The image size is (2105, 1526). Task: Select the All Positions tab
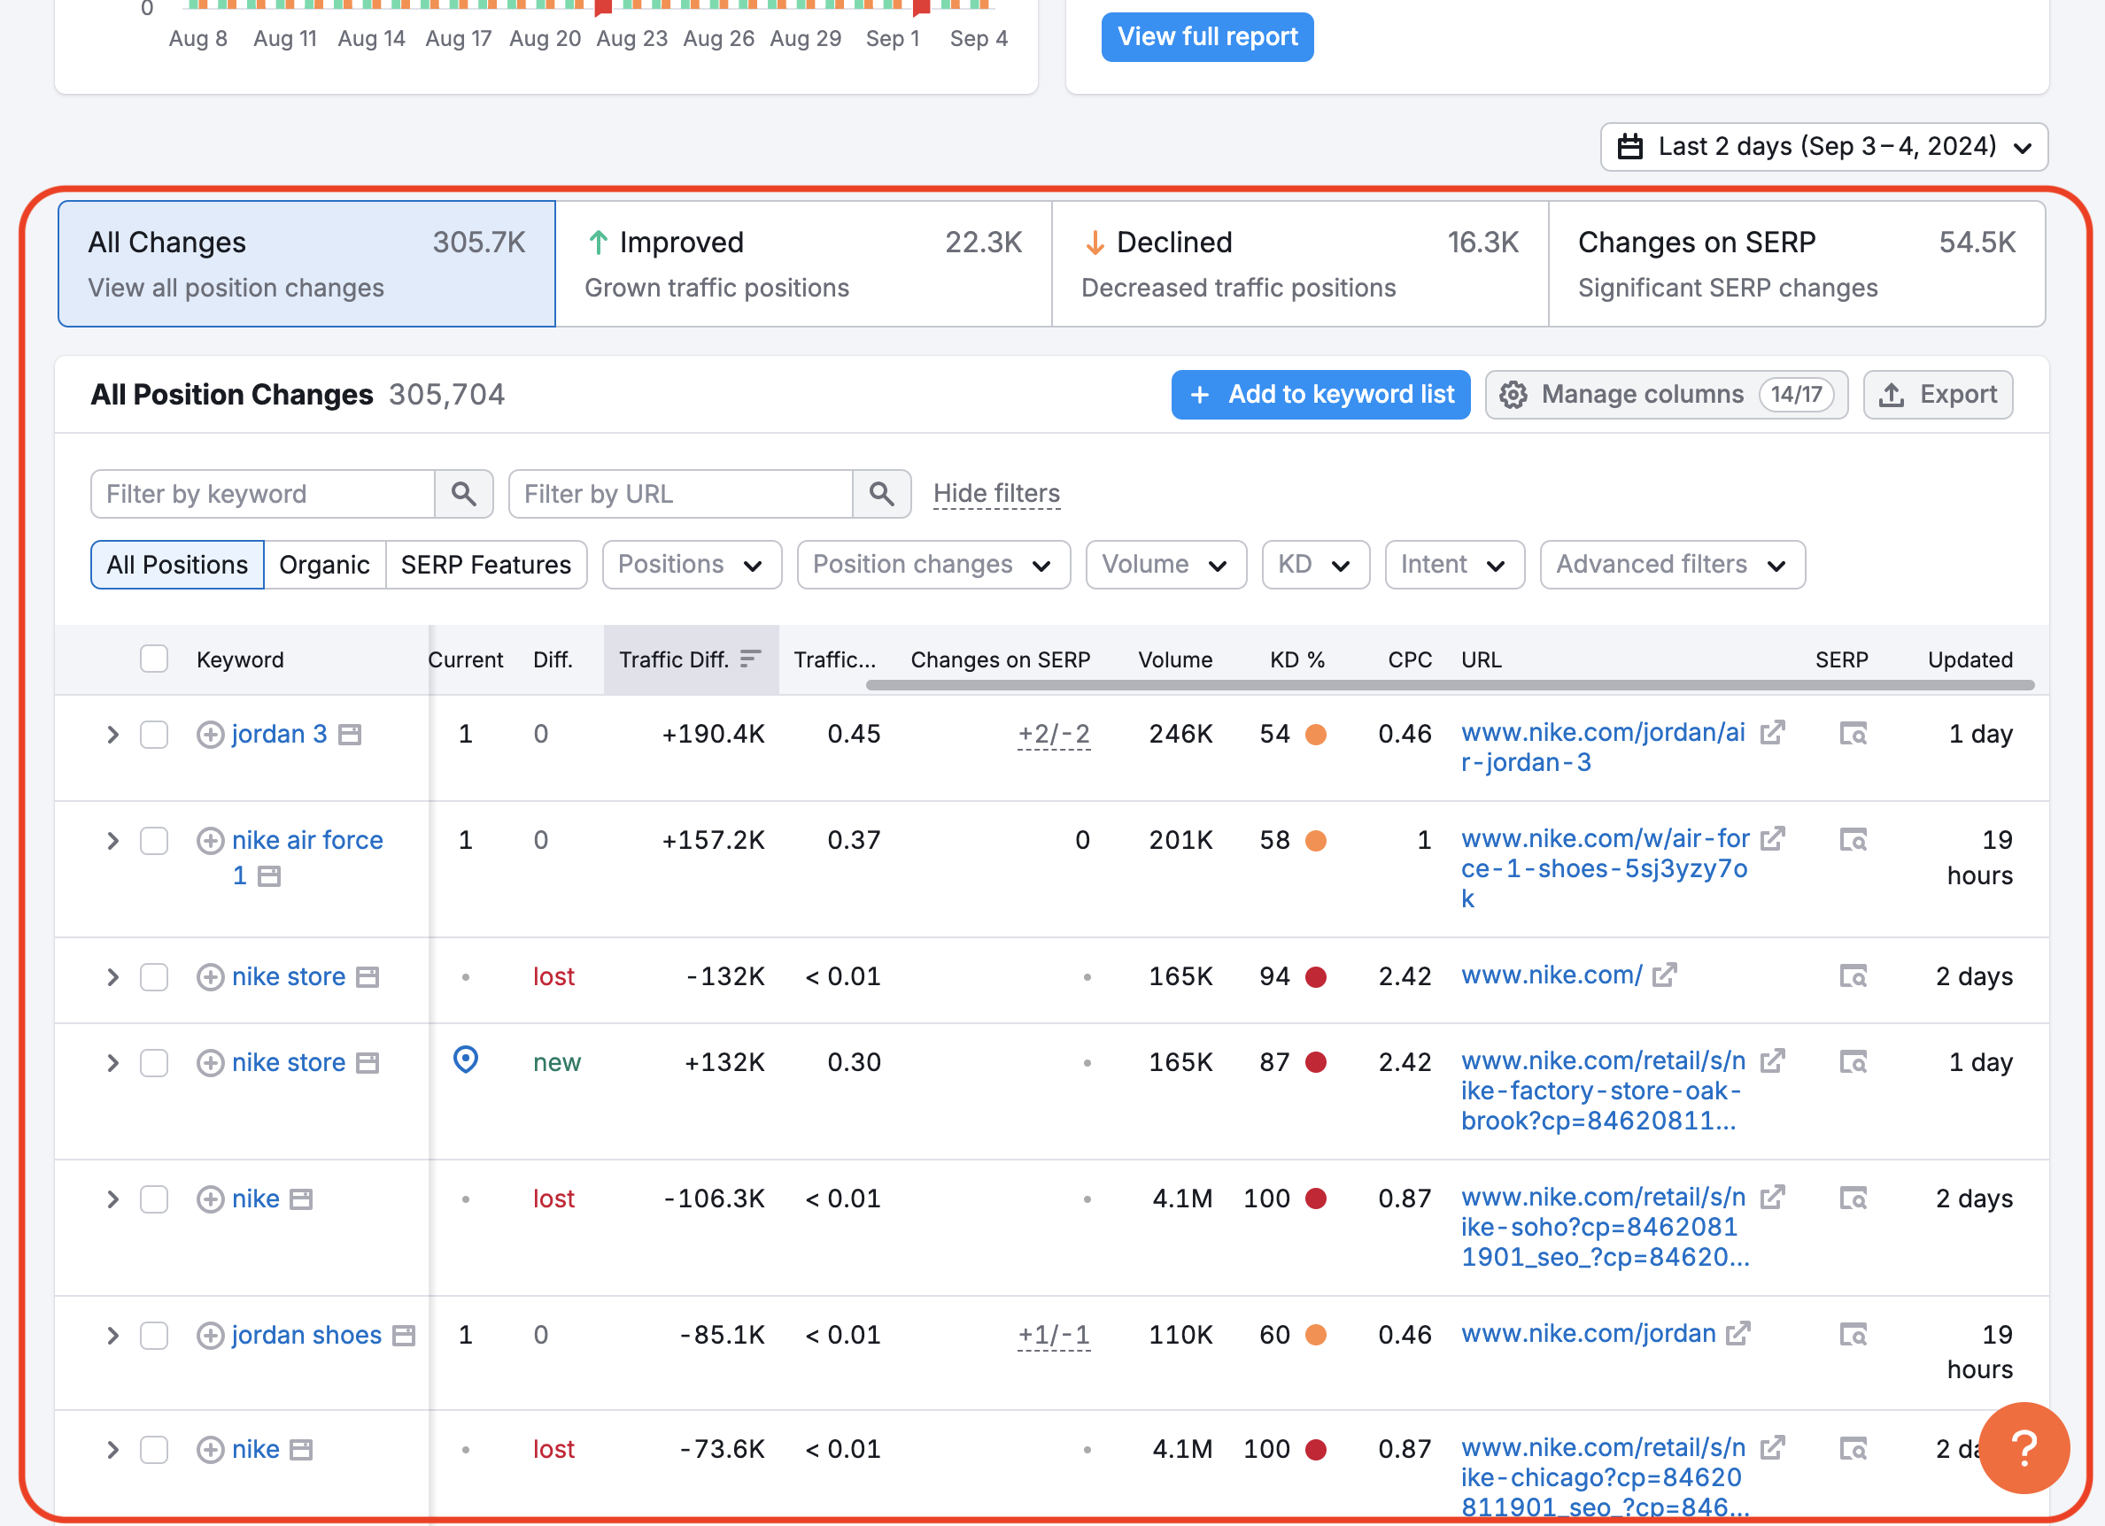coord(177,565)
